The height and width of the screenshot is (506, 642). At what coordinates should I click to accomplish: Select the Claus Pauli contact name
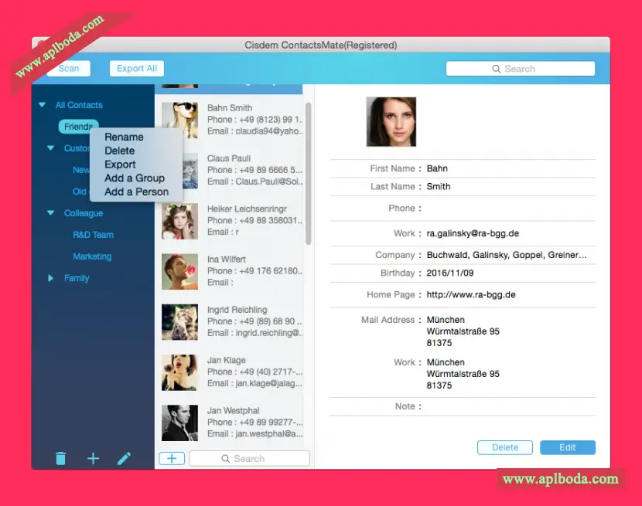(229, 158)
